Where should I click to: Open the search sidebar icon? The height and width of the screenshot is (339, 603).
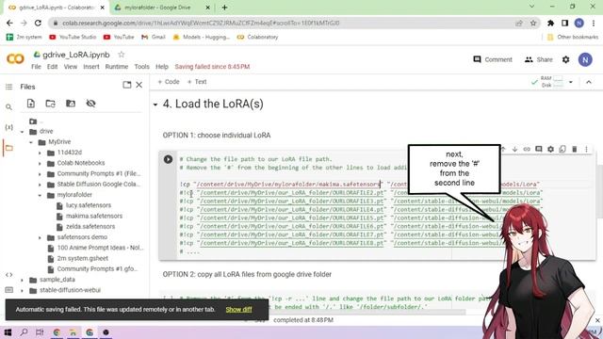[8, 107]
